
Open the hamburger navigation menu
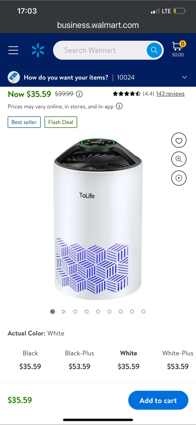(13, 50)
